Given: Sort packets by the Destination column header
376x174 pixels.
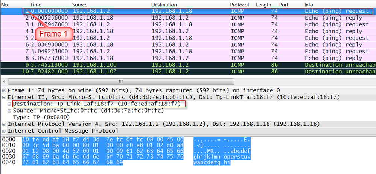Looking at the screenshot, I should (x=190, y=5).
